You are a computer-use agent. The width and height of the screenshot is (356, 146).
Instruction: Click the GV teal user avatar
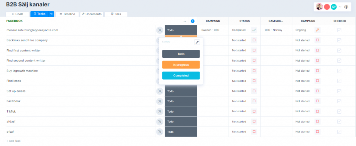tap(333, 7)
